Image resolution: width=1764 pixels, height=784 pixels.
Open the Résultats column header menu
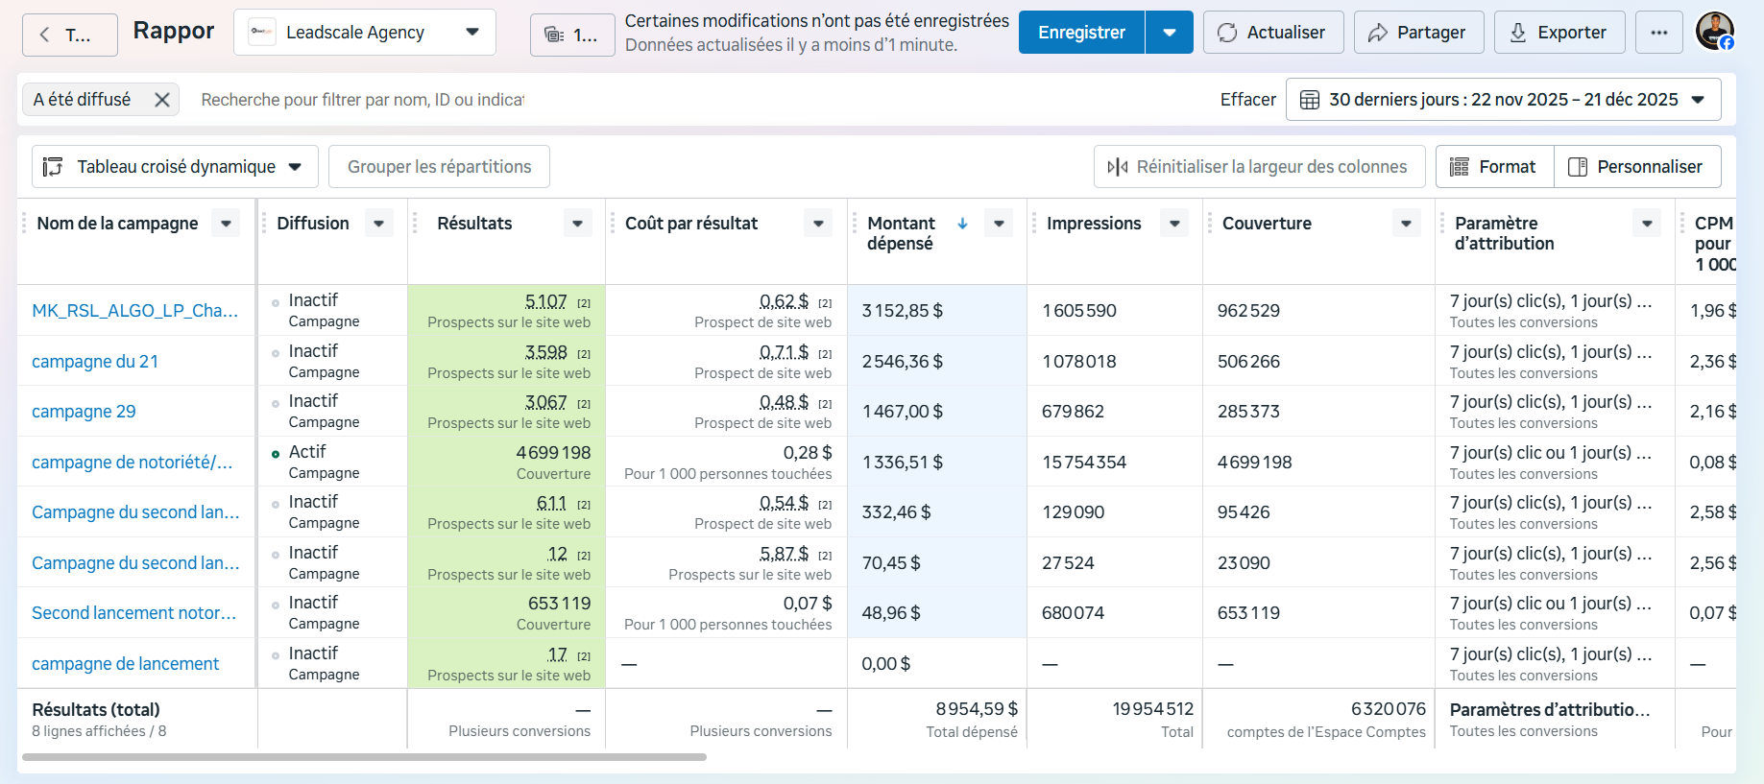coord(577,224)
